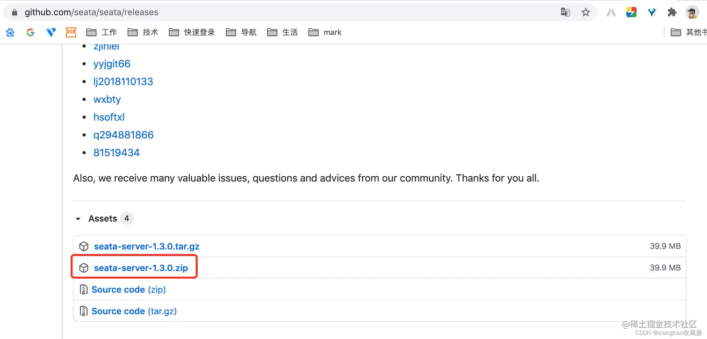
Task: Download Source code (tar.gz)
Action: [x=134, y=311]
